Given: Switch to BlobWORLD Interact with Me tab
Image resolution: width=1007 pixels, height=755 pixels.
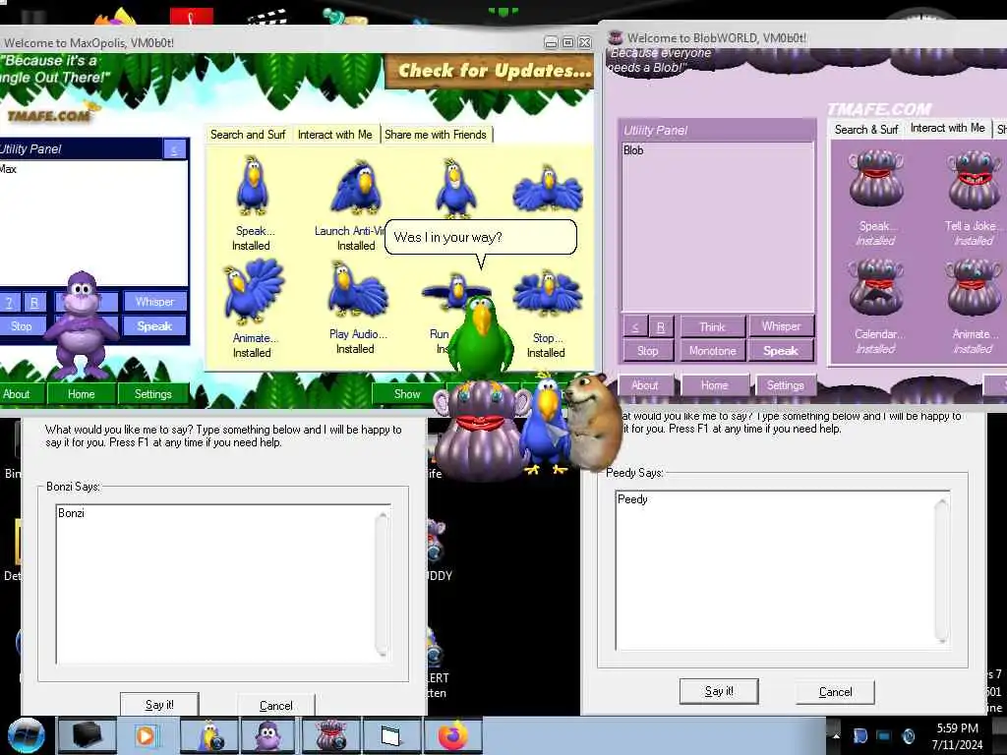Looking at the screenshot, I should pyautogui.click(x=947, y=129).
